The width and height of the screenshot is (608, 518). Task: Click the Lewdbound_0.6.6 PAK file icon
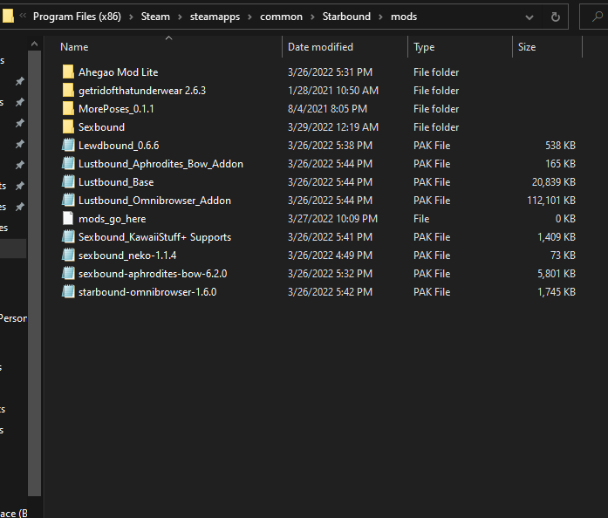(68, 145)
